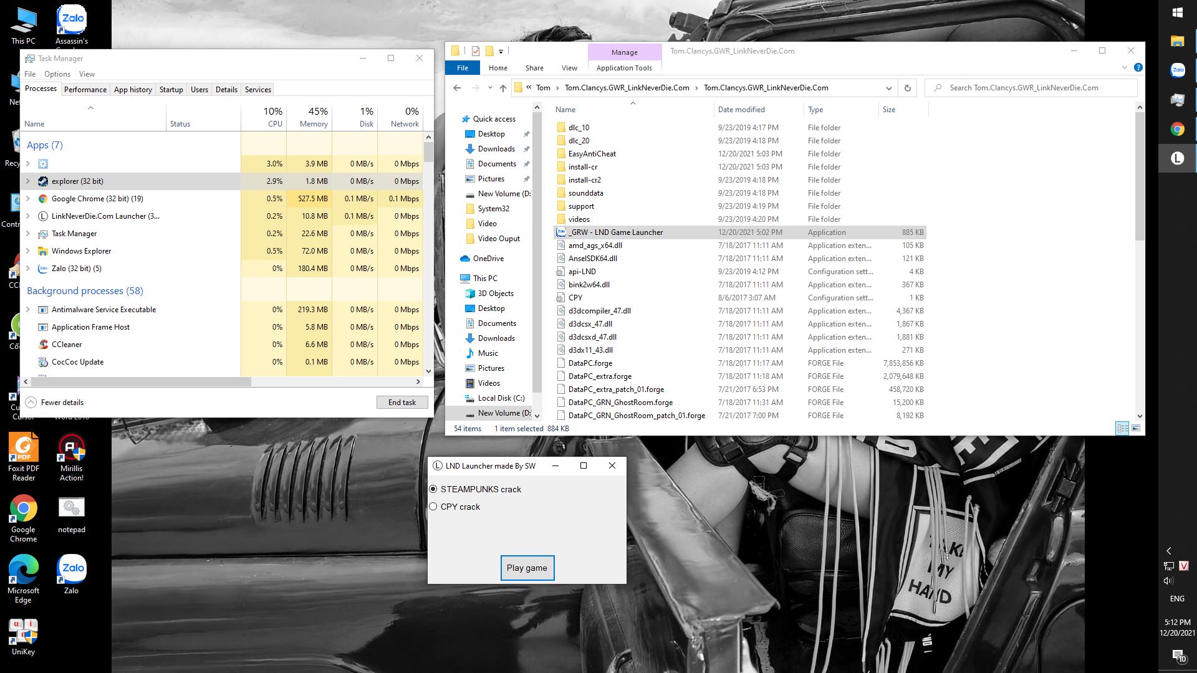This screenshot has height=673, width=1197.
Task: Expand the Zalo (32 bit) process group
Action: (28, 269)
